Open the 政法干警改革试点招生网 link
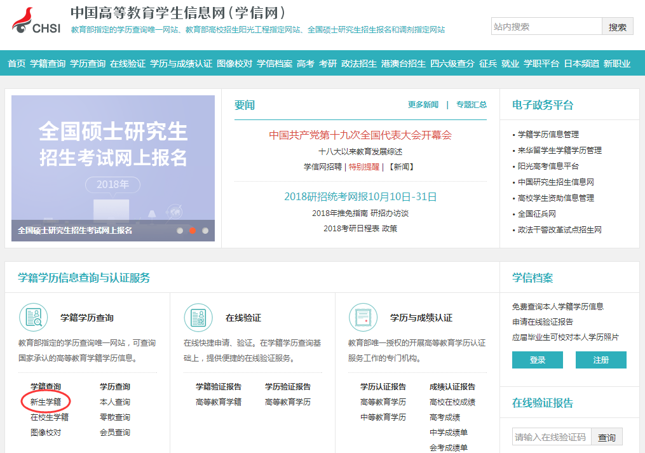This screenshot has height=453, width=645. point(560,230)
